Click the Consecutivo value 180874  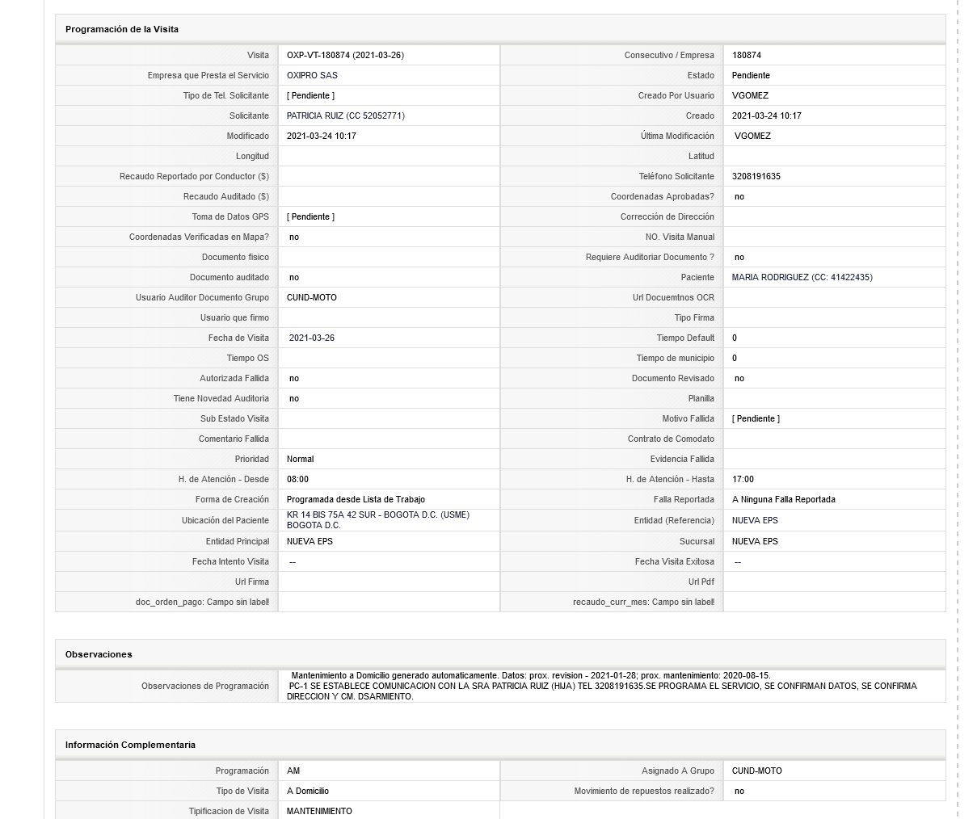[747, 55]
